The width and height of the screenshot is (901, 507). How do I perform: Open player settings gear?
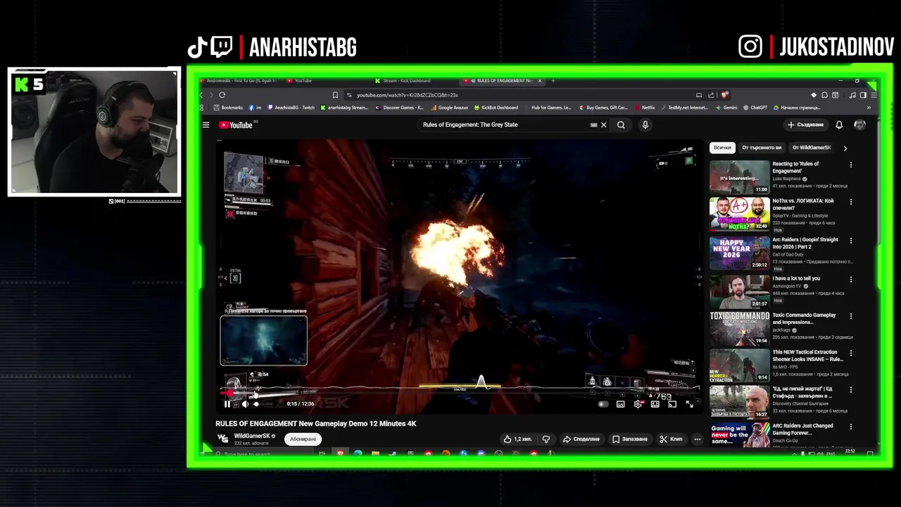click(638, 403)
